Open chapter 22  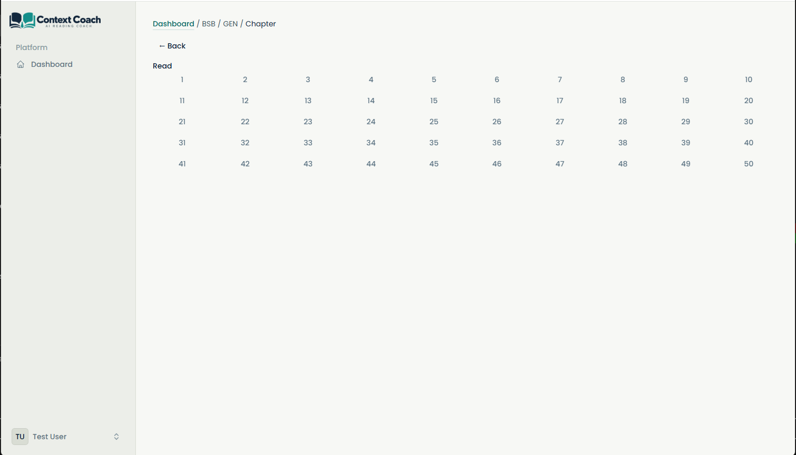[245, 122]
